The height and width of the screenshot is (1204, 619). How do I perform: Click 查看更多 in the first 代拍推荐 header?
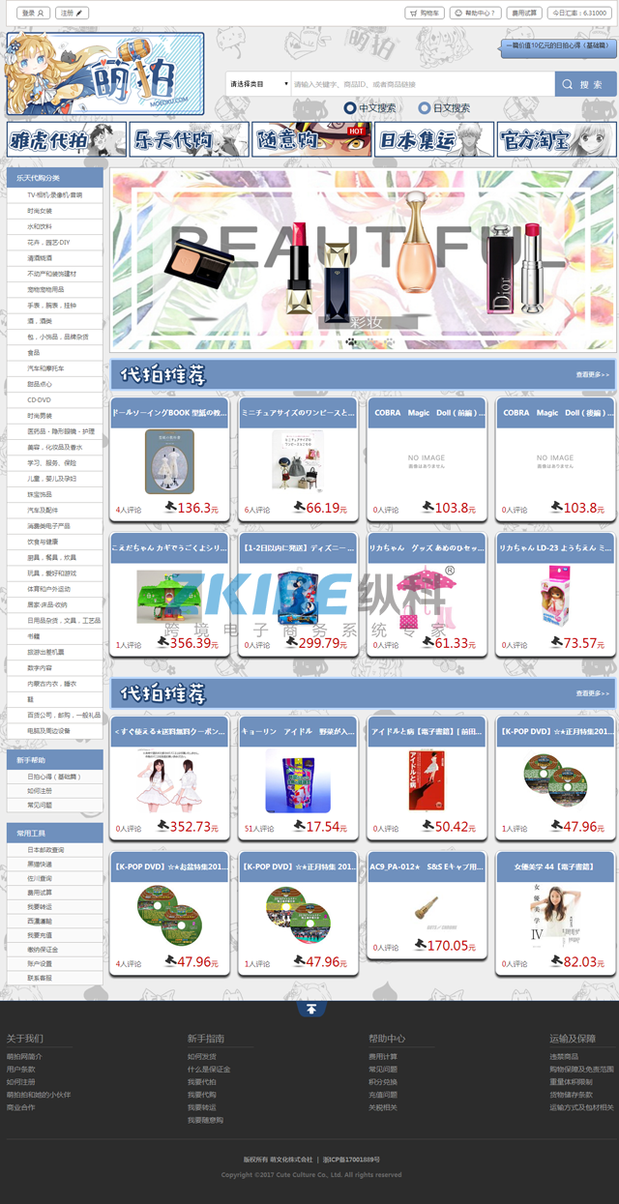click(x=593, y=374)
